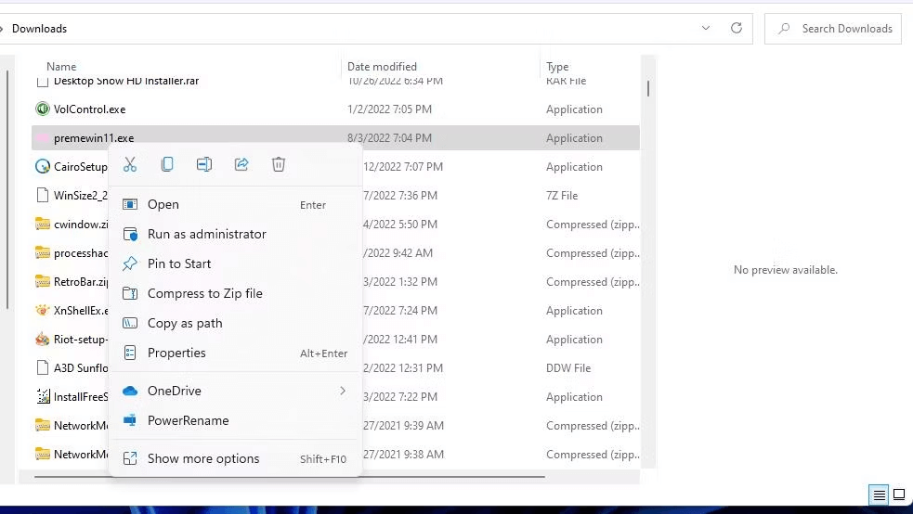Choose PowerRename option
Image resolution: width=913 pixels, height=514 pixels.
pyautogui.click(x=235, y=420)
